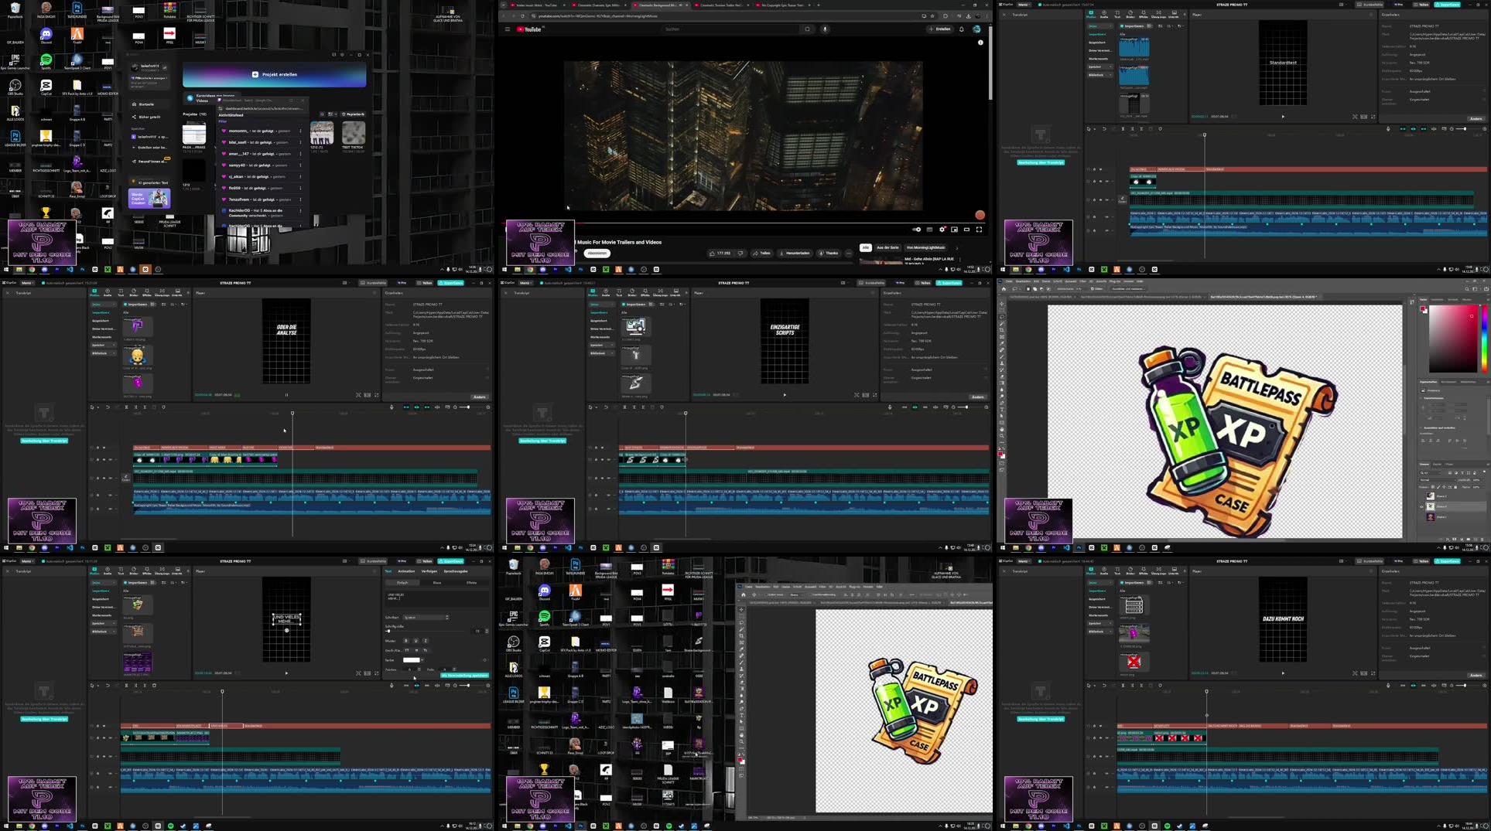Viewport: 1491px width, 831px height.
Task: Select Type tool in large Photoshop window
Action: click(1002, 410)
